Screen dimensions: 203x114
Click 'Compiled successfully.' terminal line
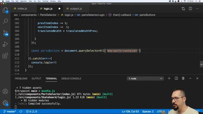(44, 104)
